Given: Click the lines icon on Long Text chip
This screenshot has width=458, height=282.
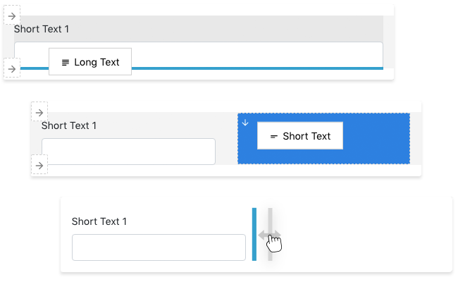Looking at the screenshot, I should tap(66, 62).
